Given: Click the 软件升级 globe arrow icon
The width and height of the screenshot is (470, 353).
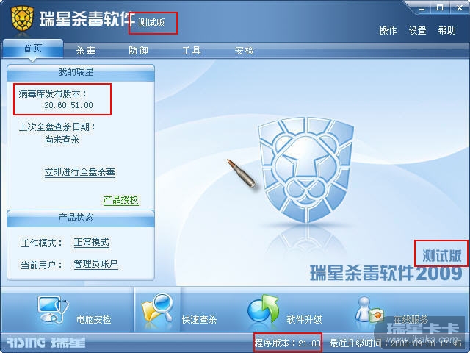Looking at the screenshot, I should (263, 309).
